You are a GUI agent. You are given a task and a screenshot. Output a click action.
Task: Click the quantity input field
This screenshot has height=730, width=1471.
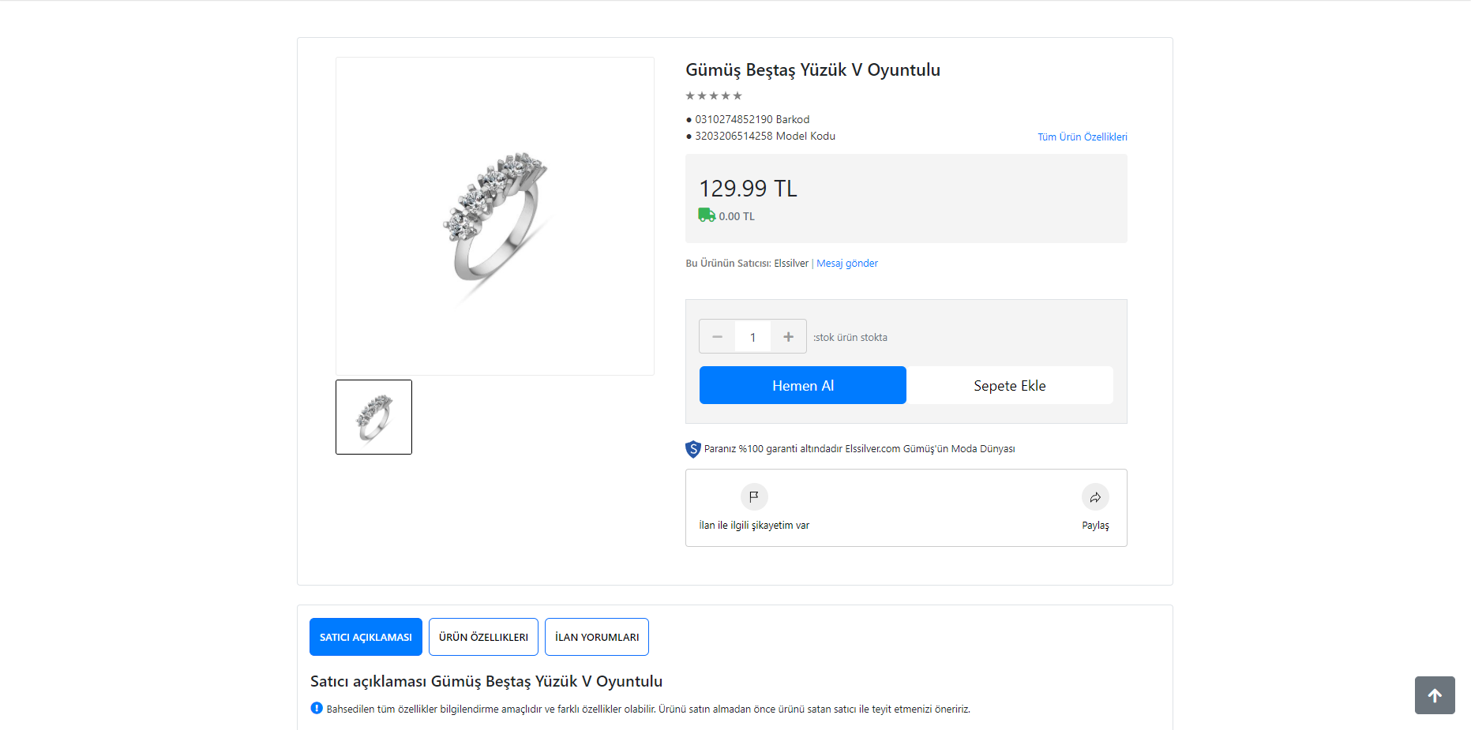click(752, 337)
